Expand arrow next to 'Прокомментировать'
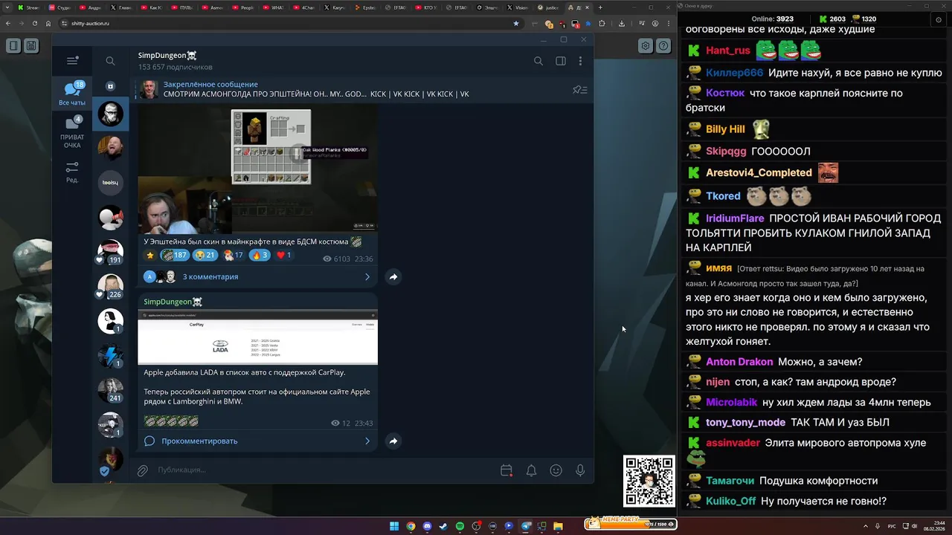Viewport: 952px width, 535px height. (x=367, y=441)
